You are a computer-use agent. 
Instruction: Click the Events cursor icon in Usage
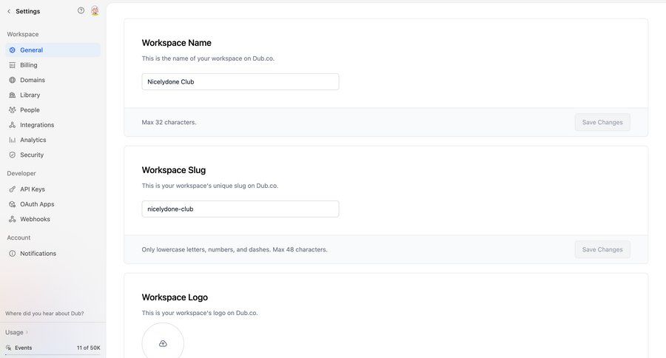pyautogui.click(x=8, y=348)
